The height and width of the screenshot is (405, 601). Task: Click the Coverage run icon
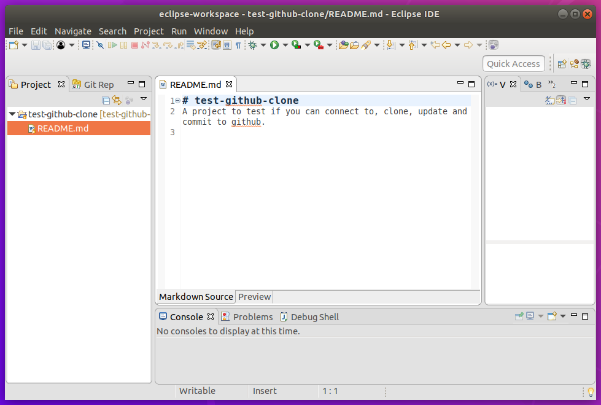coord(296,45)
